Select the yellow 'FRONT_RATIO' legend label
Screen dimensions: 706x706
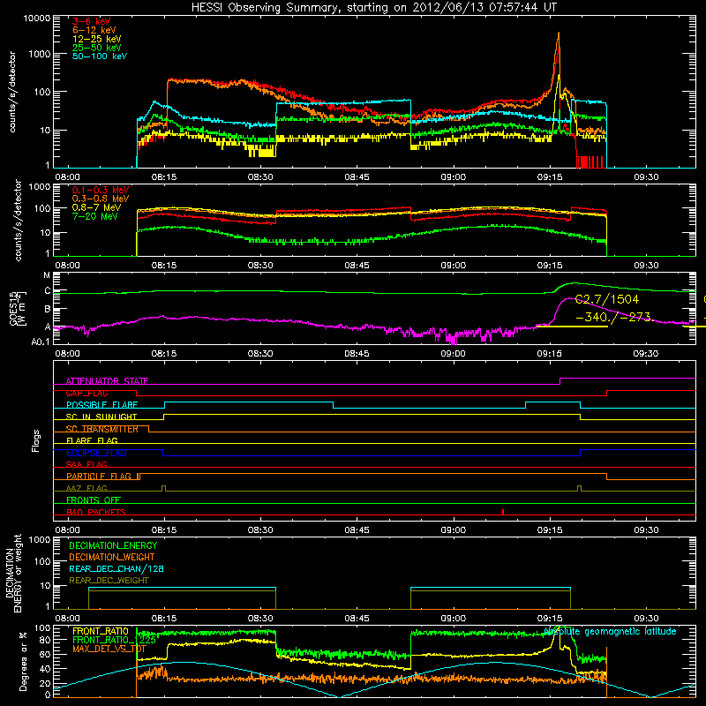coord(101,631)
